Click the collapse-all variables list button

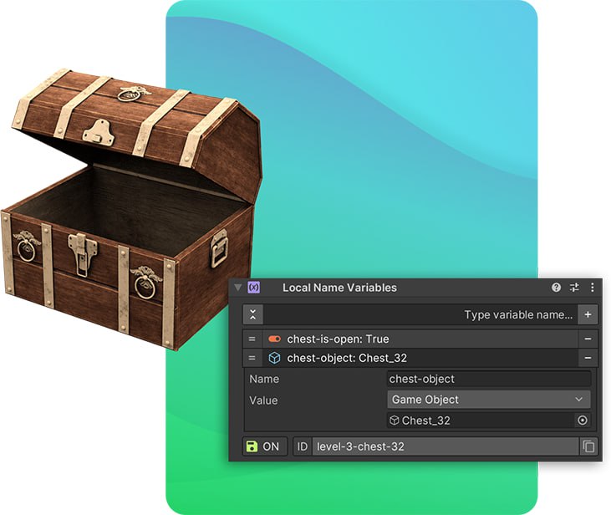click(253, 314)
